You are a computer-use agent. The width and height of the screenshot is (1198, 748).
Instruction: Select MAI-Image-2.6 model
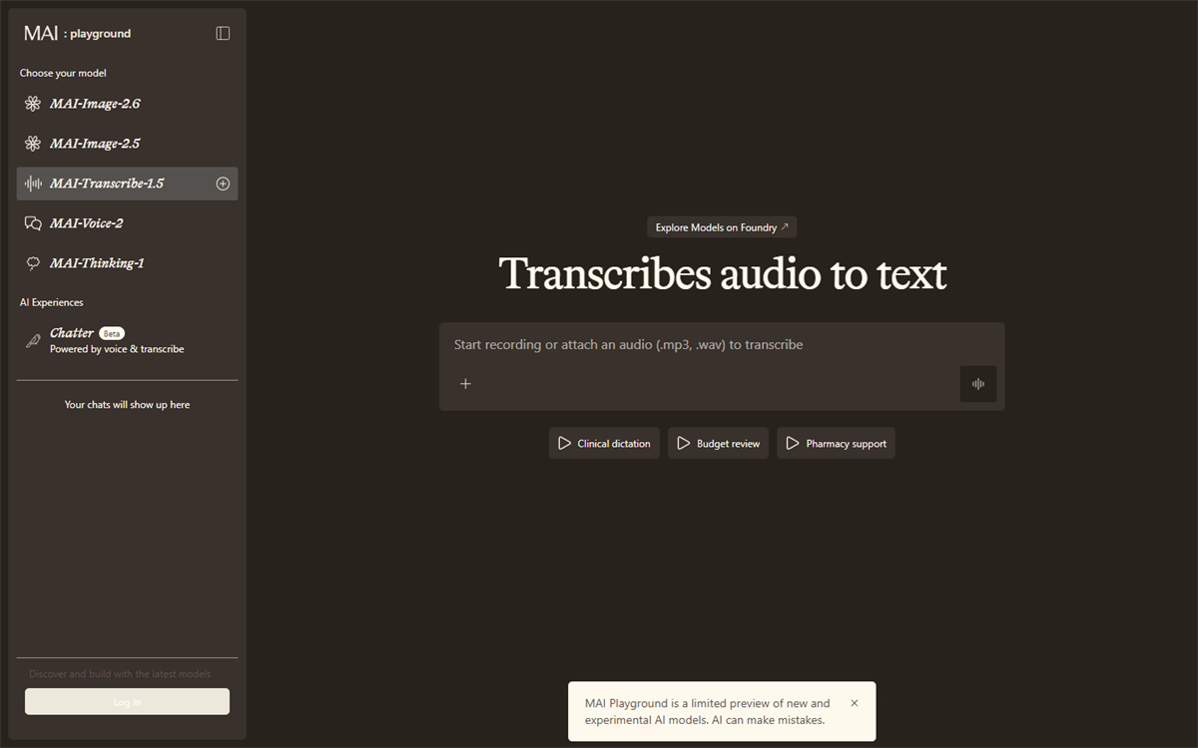pyautogui.click(x=127, y=104)
